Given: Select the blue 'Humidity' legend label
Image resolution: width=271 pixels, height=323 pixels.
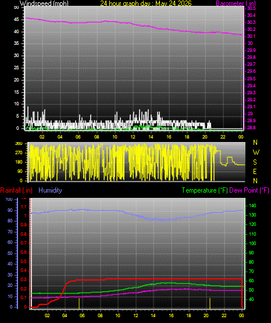Looking at the screenshot, I should click(50, 190).
